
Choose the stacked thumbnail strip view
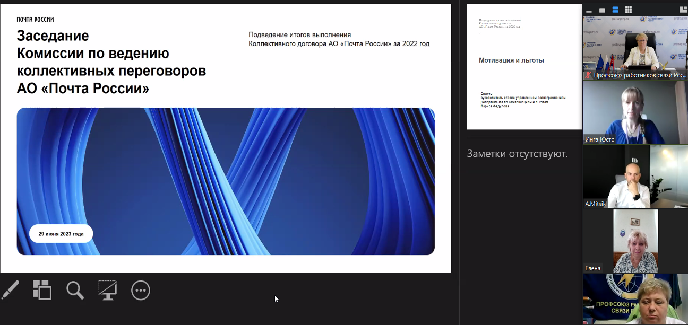[615, 10]
